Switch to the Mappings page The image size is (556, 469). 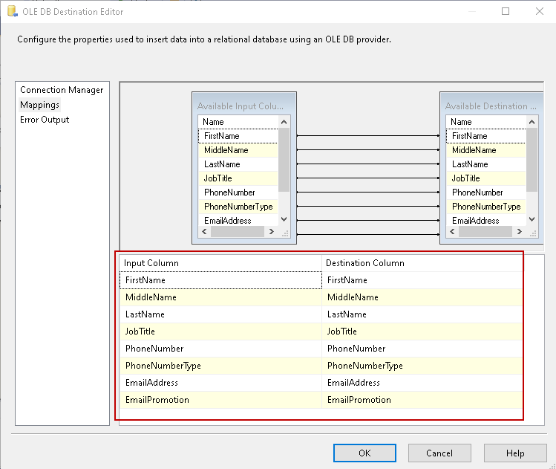[x=40, y=105]
